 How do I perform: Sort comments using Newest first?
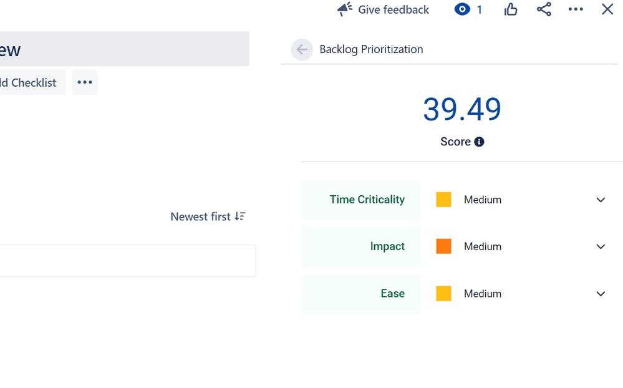click(x=208, y=216)
